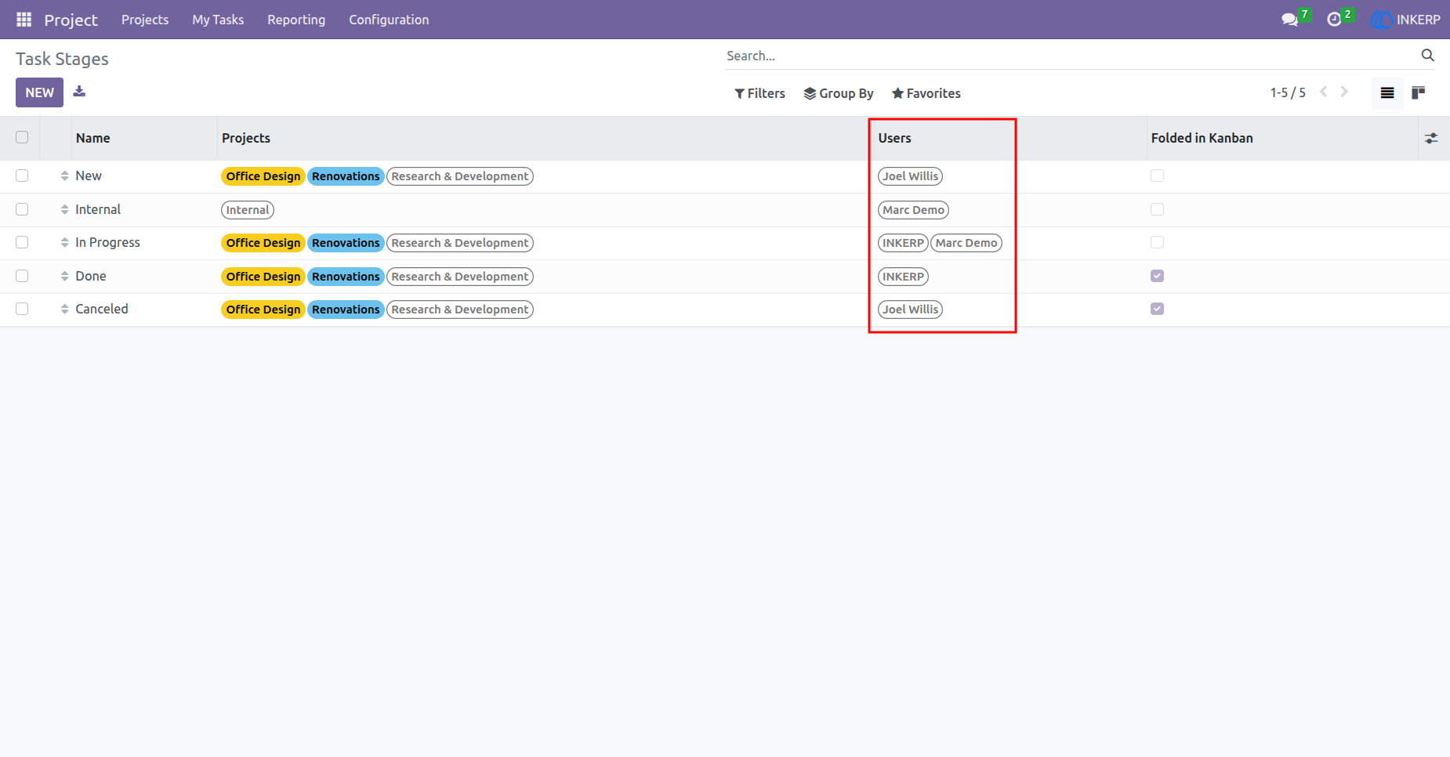Click yellow Office Design tag in New row
The height and width of the screenshot is (757, 1450).
click(263, 176)
